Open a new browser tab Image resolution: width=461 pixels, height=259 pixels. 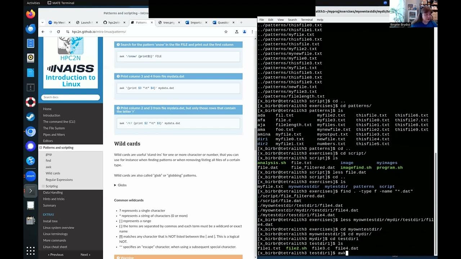(x=241, y=22)
